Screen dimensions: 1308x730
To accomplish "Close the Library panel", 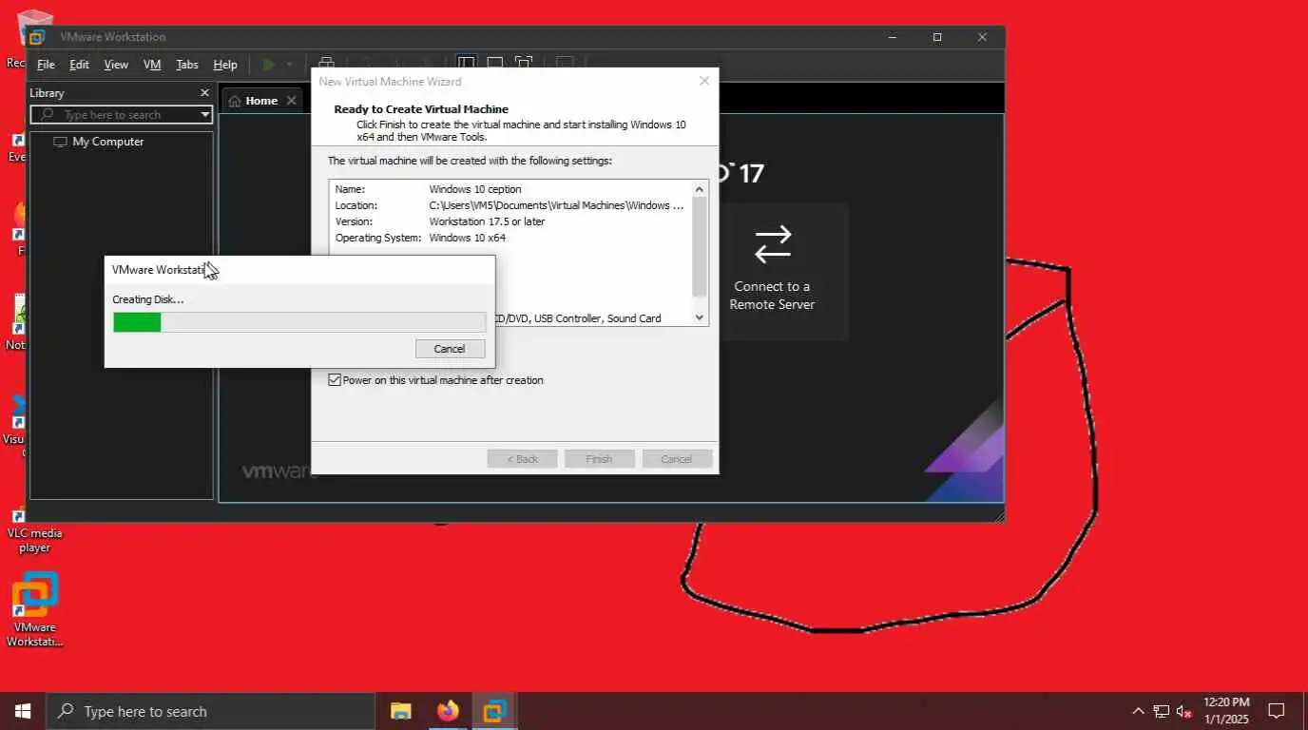I will point(204,92).
